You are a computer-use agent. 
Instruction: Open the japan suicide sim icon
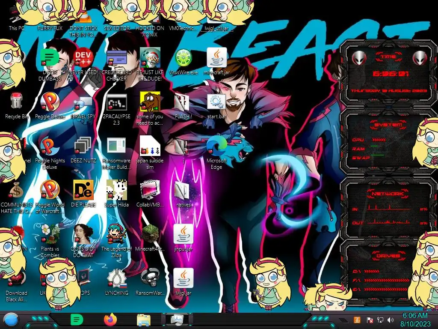[x=150, y=146]
